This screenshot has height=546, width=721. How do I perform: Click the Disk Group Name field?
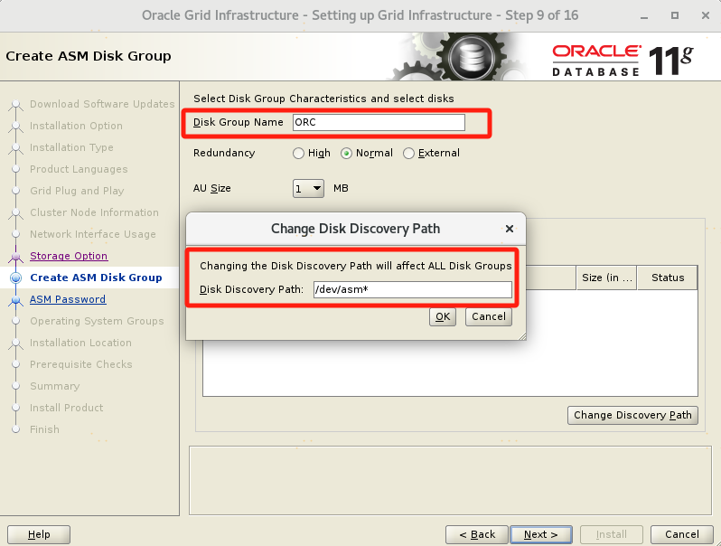coord(379,122)
